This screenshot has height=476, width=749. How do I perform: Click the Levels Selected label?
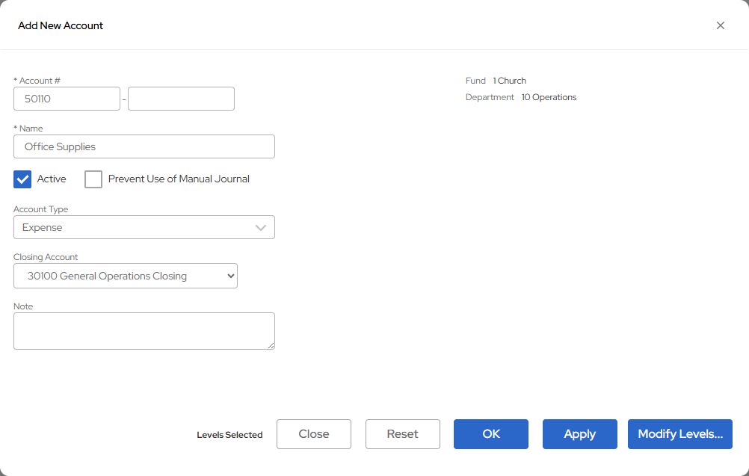(229, 434)
